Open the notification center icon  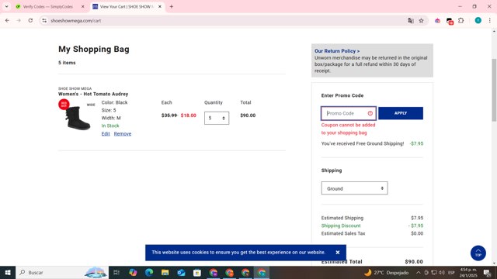point(487,272)
